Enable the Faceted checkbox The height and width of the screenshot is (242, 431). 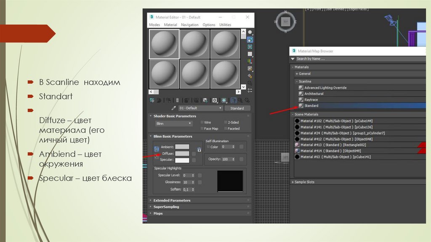click(x=226, y=129)
